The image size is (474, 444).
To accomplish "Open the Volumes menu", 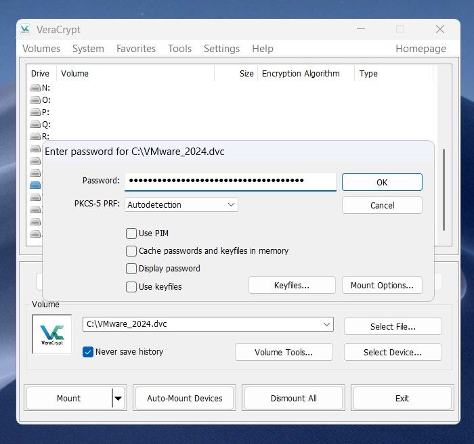I will coord(41,49).
